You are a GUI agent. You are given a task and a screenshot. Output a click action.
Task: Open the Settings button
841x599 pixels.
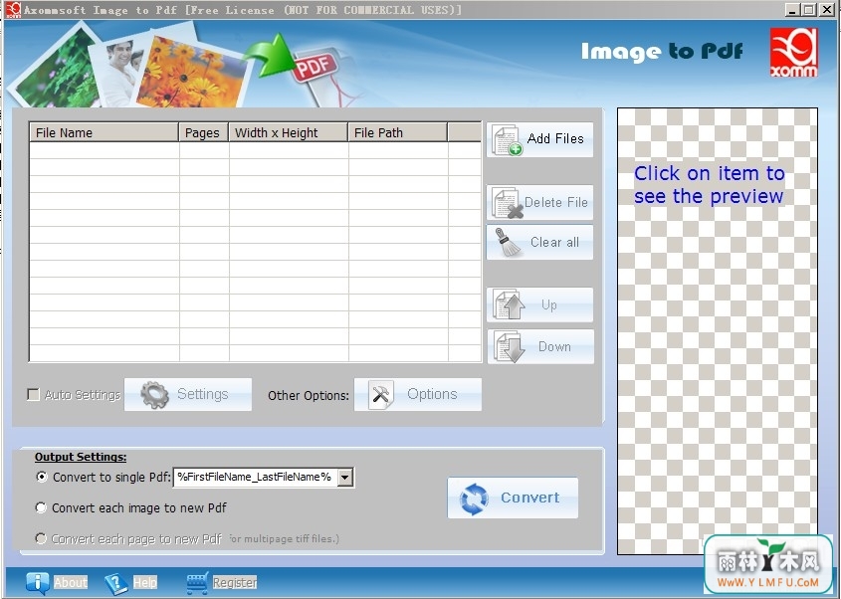coord(188,395)
